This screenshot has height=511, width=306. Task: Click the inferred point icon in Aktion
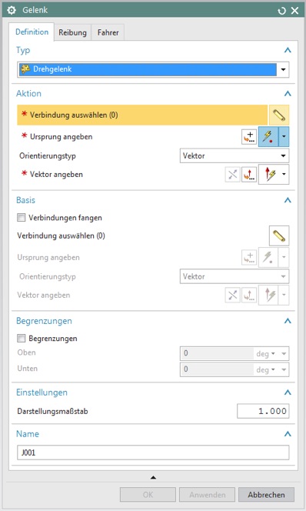pyautogui.click(x=268, y=136)
